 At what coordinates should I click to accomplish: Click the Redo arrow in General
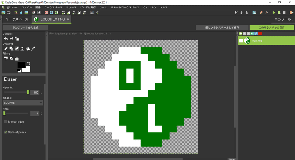pyautogui.click(x=11, y=39)
